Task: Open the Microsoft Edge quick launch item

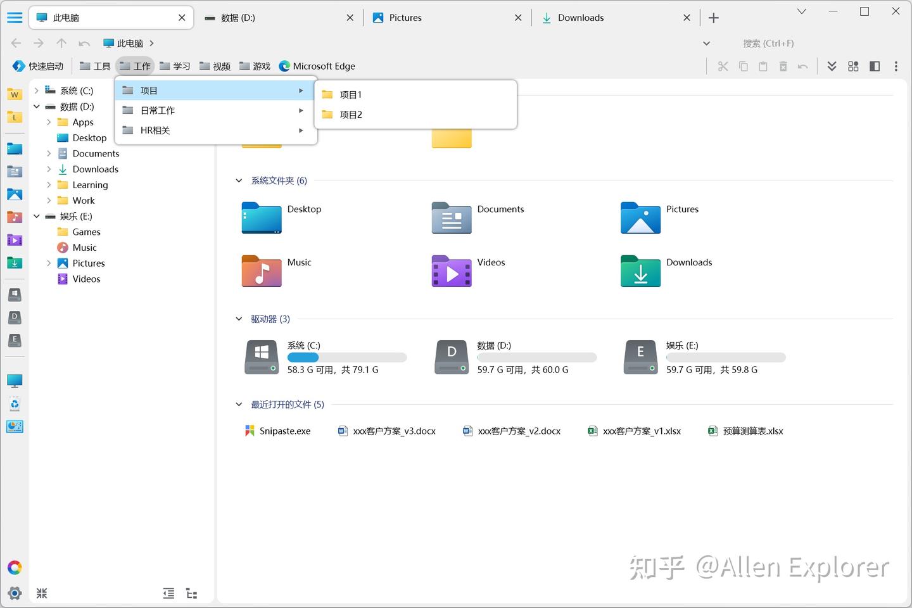Action: (317, 66)
